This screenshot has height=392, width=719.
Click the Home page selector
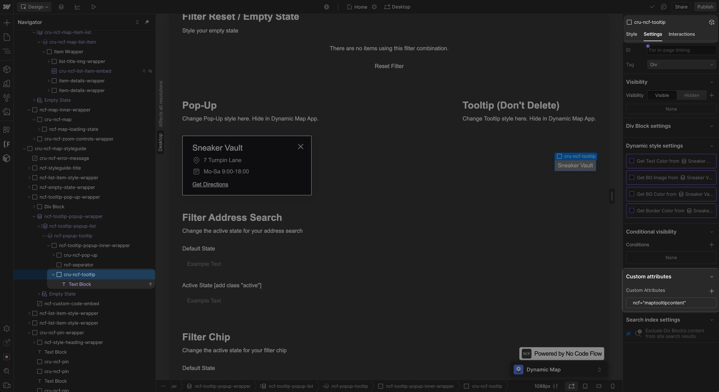pyautogui.click(x=357, y=7)
